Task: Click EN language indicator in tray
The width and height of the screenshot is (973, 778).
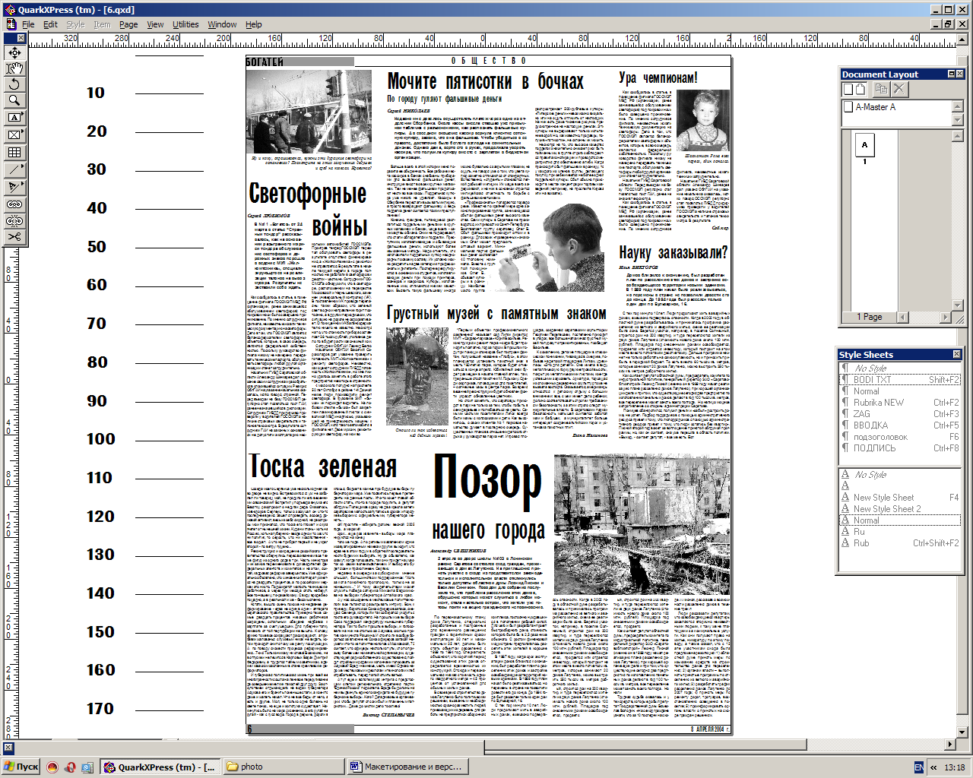Action: point(919,767)
